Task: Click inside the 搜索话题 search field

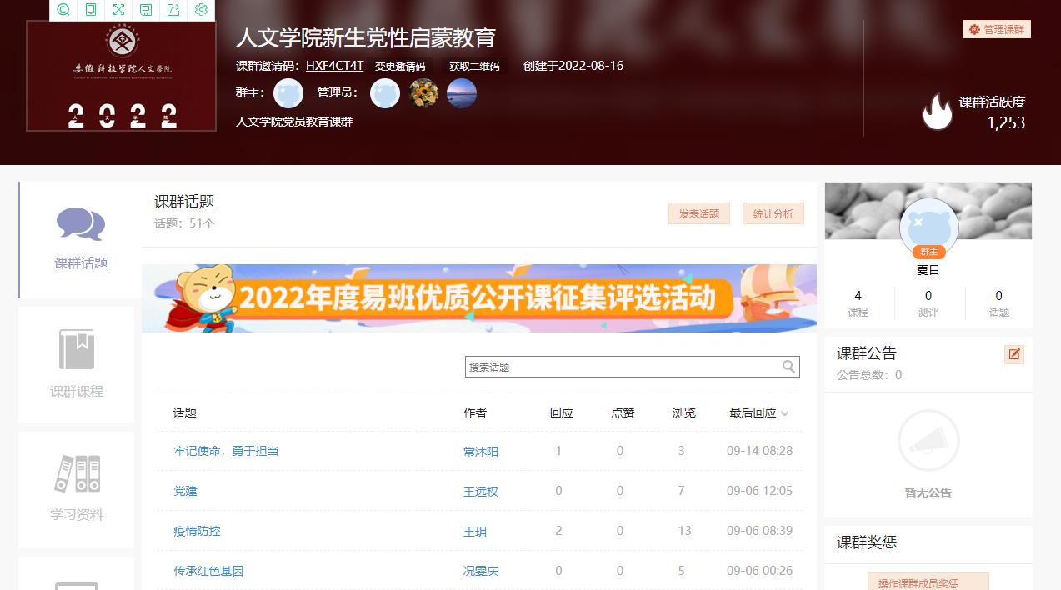Action: 621,367
